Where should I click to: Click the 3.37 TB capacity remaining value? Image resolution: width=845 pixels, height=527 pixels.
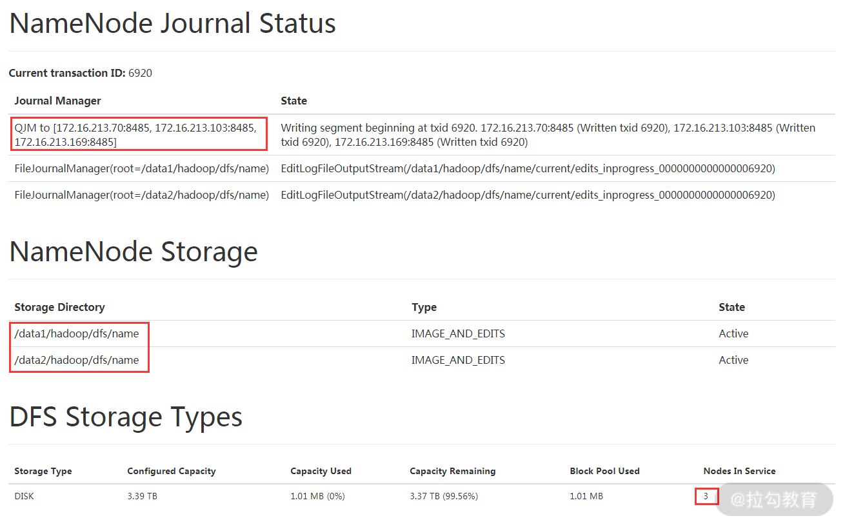point(443,496)
